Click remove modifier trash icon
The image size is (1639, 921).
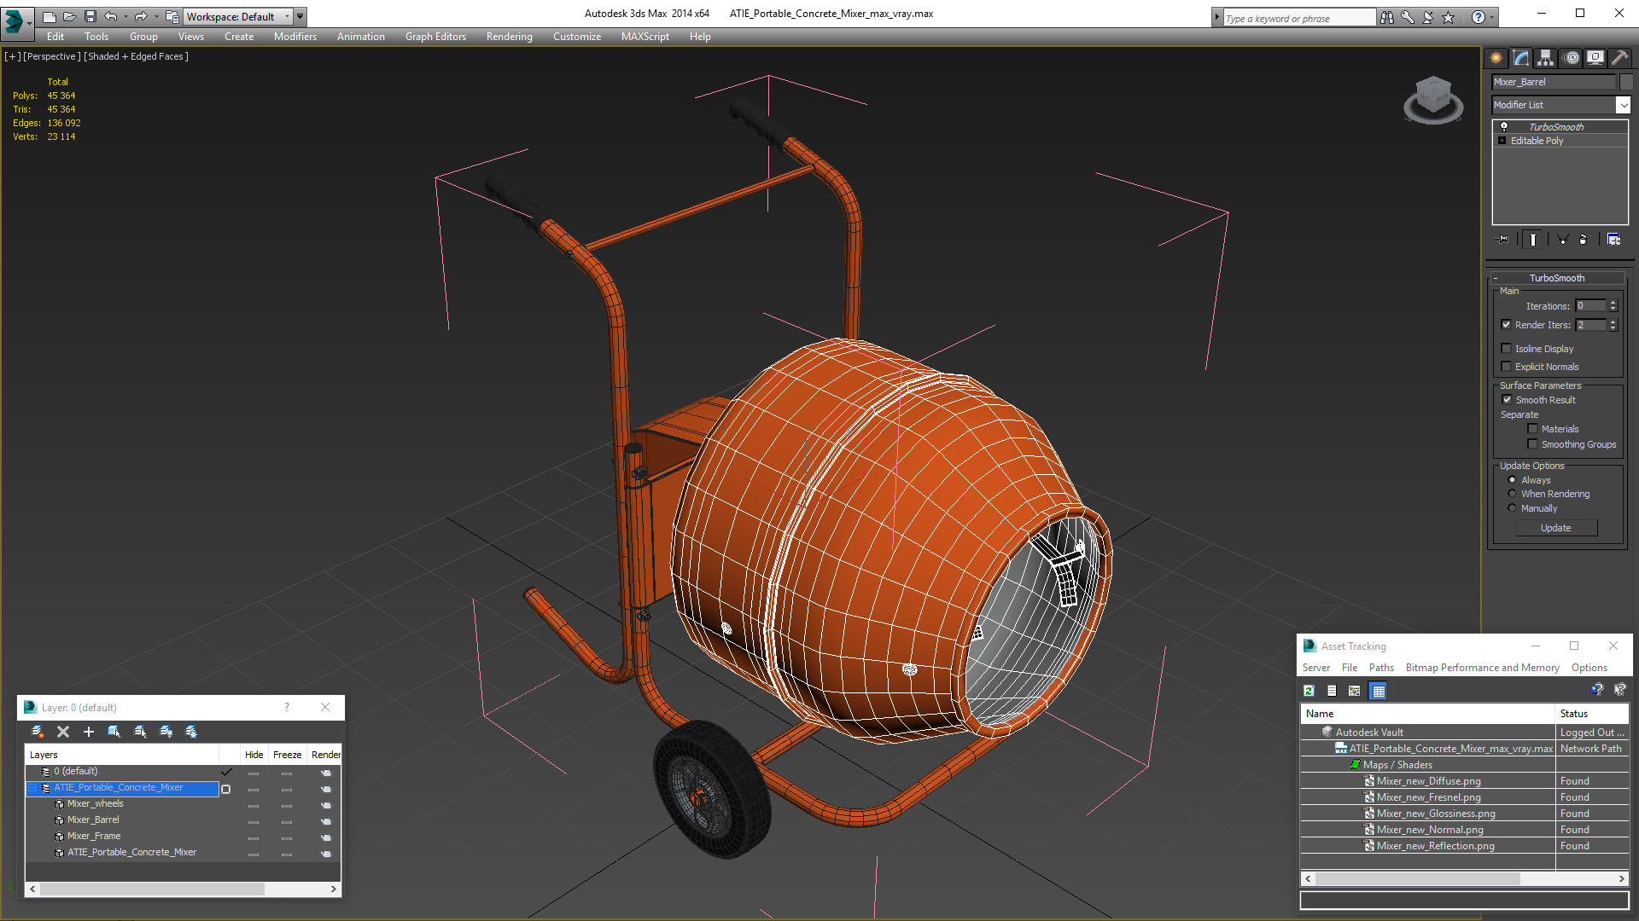[1583, 240]
